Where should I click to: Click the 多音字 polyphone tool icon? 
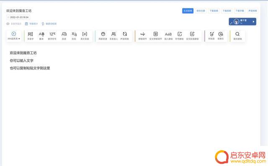tap(31, 34)
